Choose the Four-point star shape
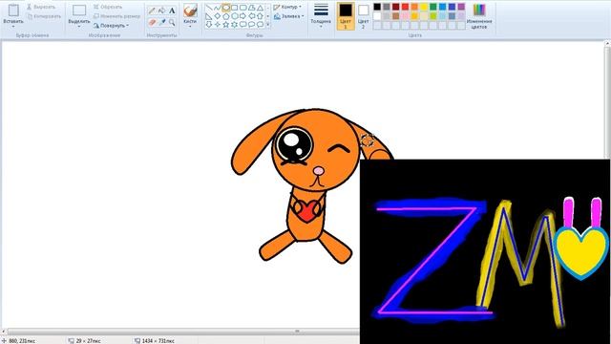 [x=218, y=24]
